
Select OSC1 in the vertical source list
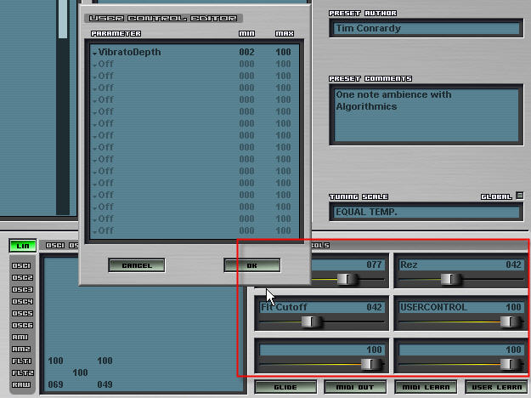[21, 266]
